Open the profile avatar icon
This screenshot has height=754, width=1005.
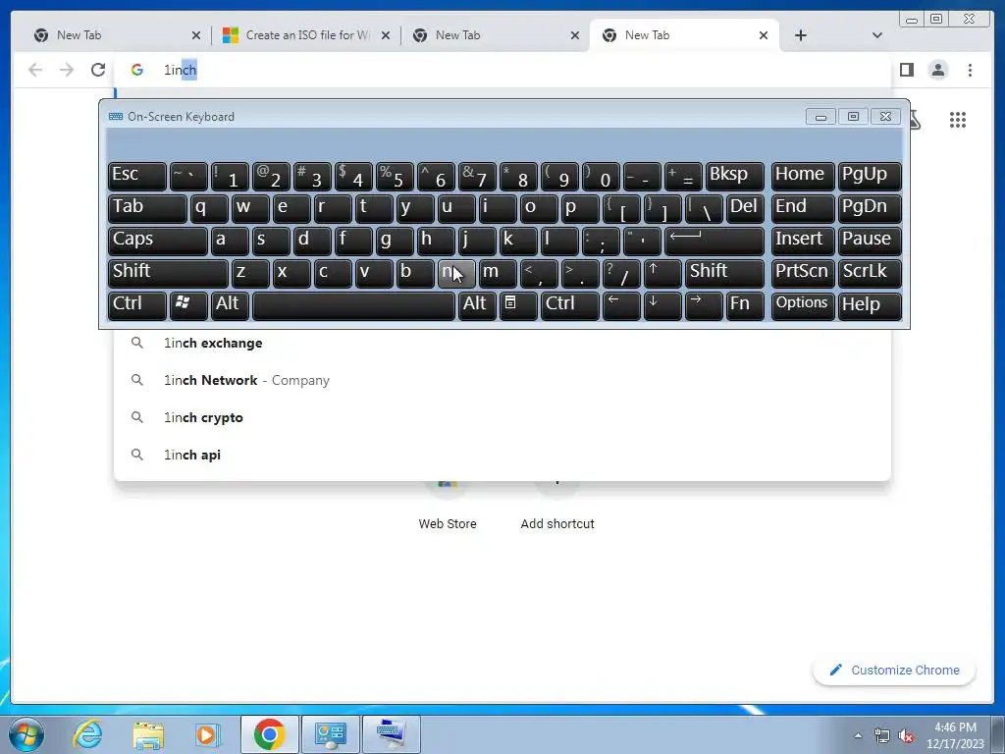point(938,70)
